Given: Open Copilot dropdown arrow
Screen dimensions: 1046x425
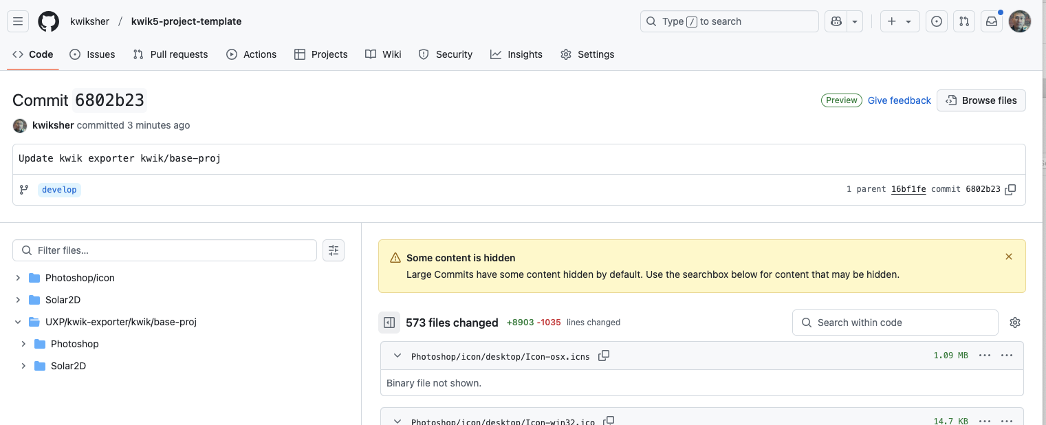Looking at the screenshot, I should click(x=855, y=21).
